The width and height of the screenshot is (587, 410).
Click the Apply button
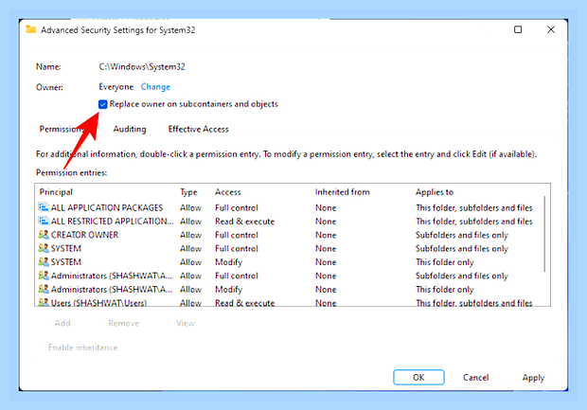pos(533,378)
